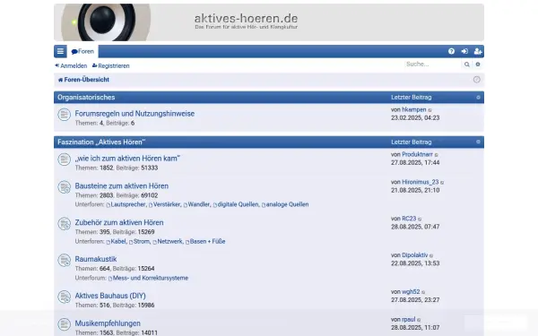Open advanced search gear icon

(478, 65)
